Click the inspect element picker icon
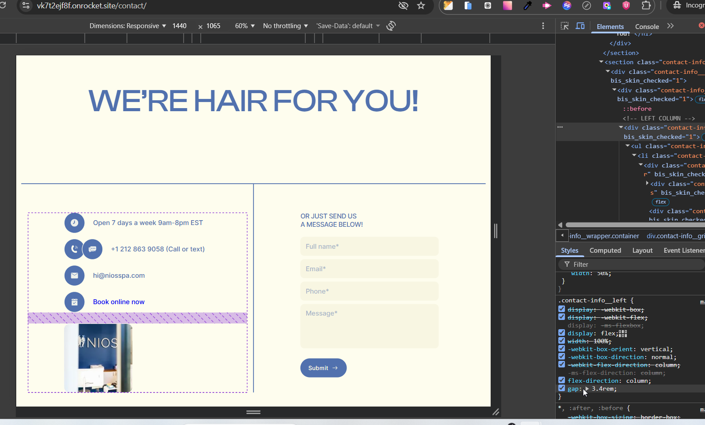705x425 pixels. (565, 26)
